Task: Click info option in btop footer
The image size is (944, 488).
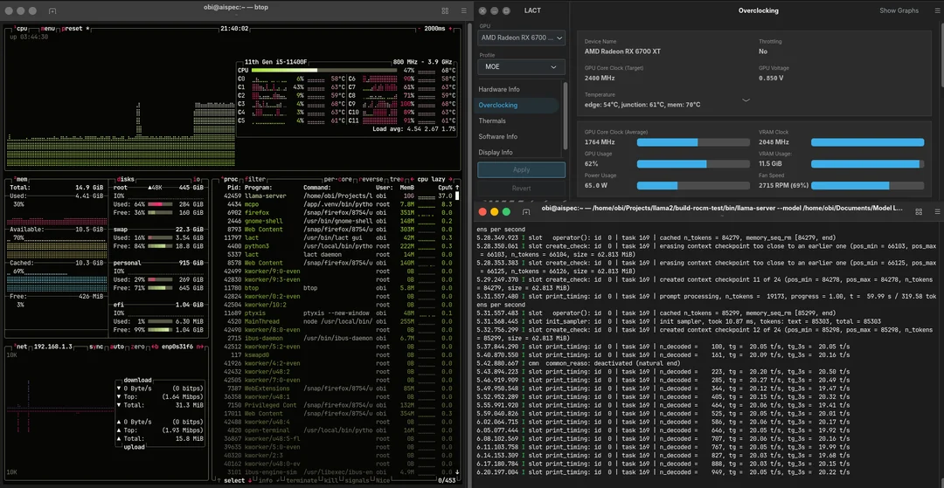Action: coord(265,480)
